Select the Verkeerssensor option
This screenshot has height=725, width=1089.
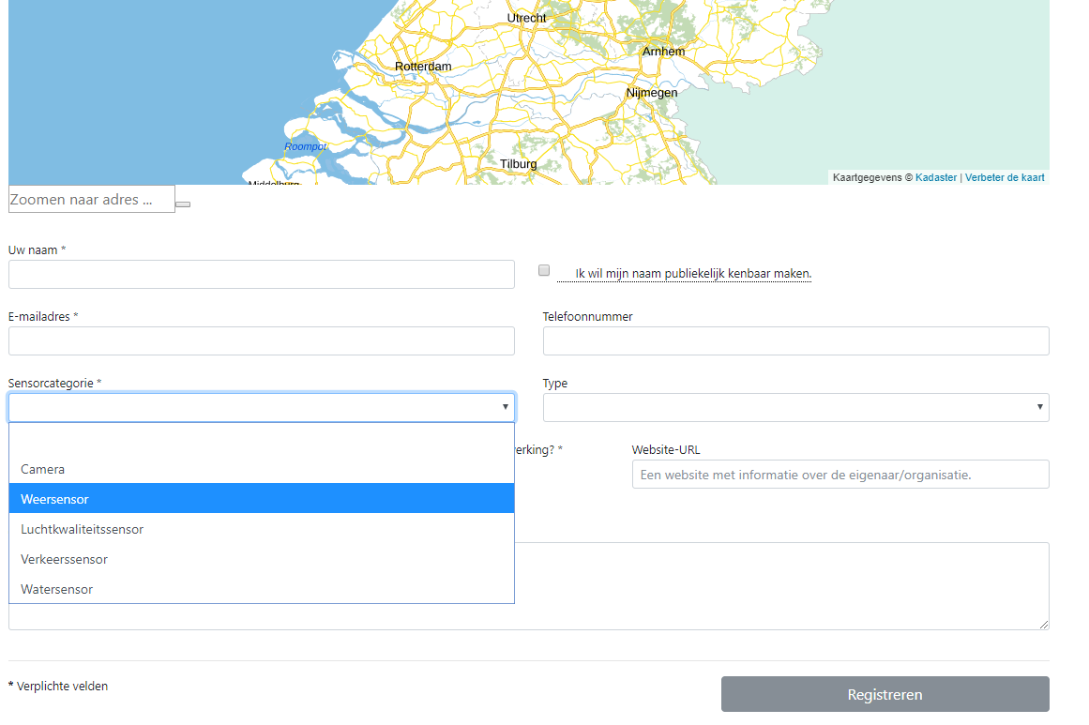(x=64, y=559)
